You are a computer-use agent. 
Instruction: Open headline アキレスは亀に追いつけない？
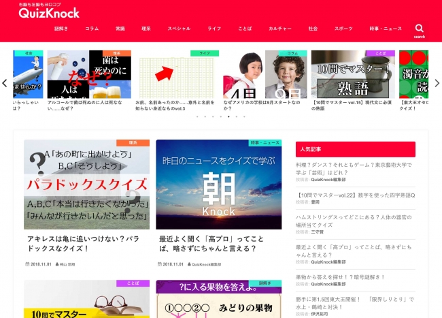coord(83,244)
